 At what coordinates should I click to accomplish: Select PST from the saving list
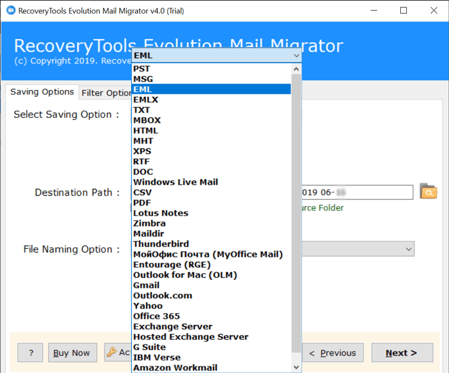(212, 69)
